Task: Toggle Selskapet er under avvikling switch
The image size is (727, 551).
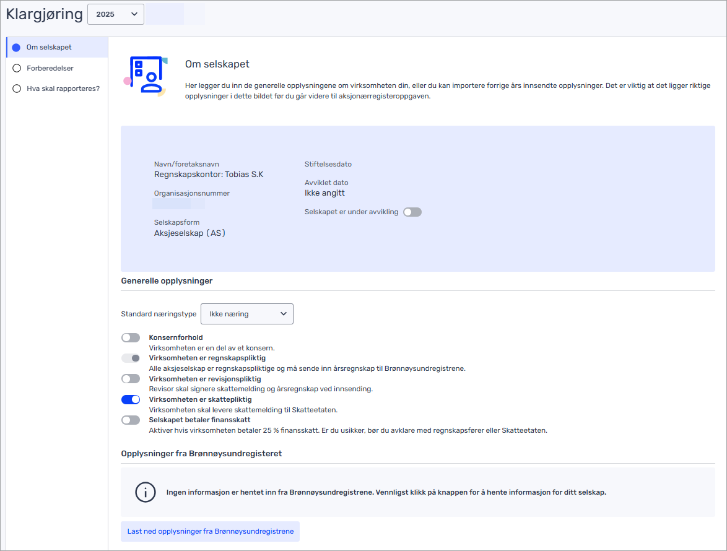Action: (412, 212)
